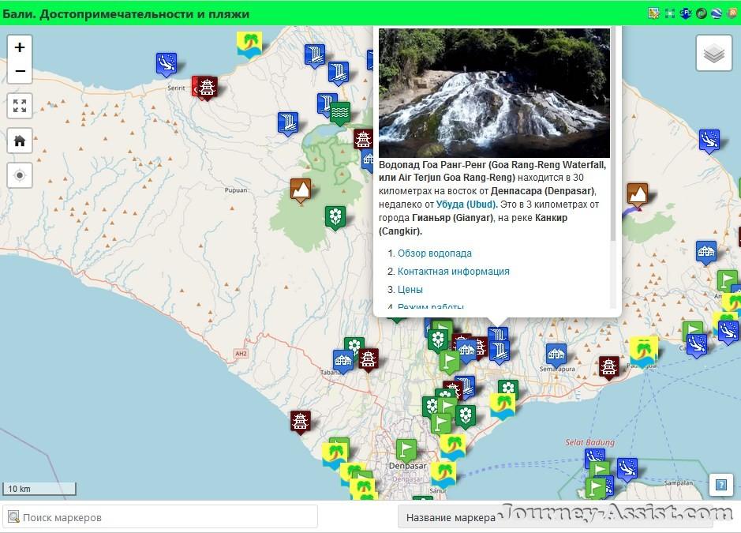741x533 pixels.
Task: Select temple marker on southwest coast
Action: (300, 422)
